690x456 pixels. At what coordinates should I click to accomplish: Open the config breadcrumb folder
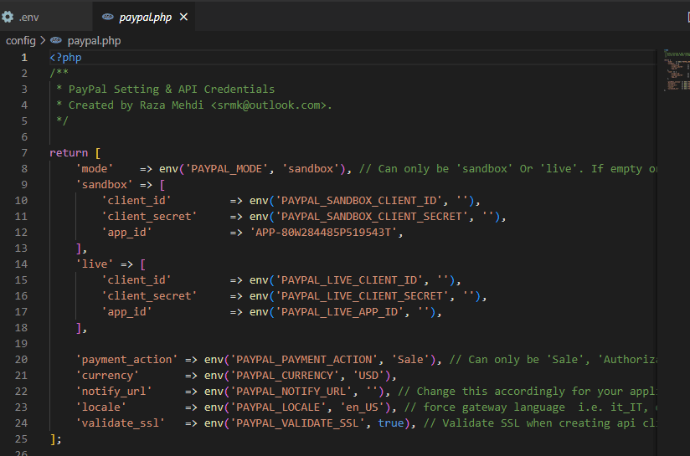coord(21,40)
